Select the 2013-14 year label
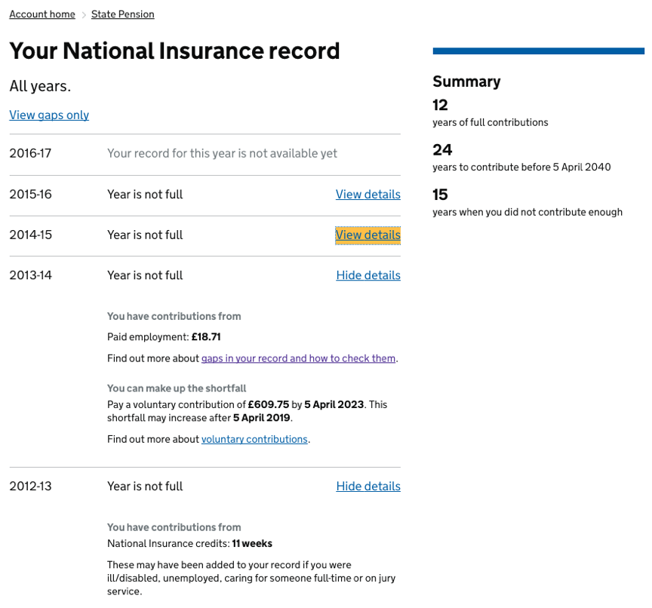The height and width of the screenshot is (608, 652). coord(30,275)
